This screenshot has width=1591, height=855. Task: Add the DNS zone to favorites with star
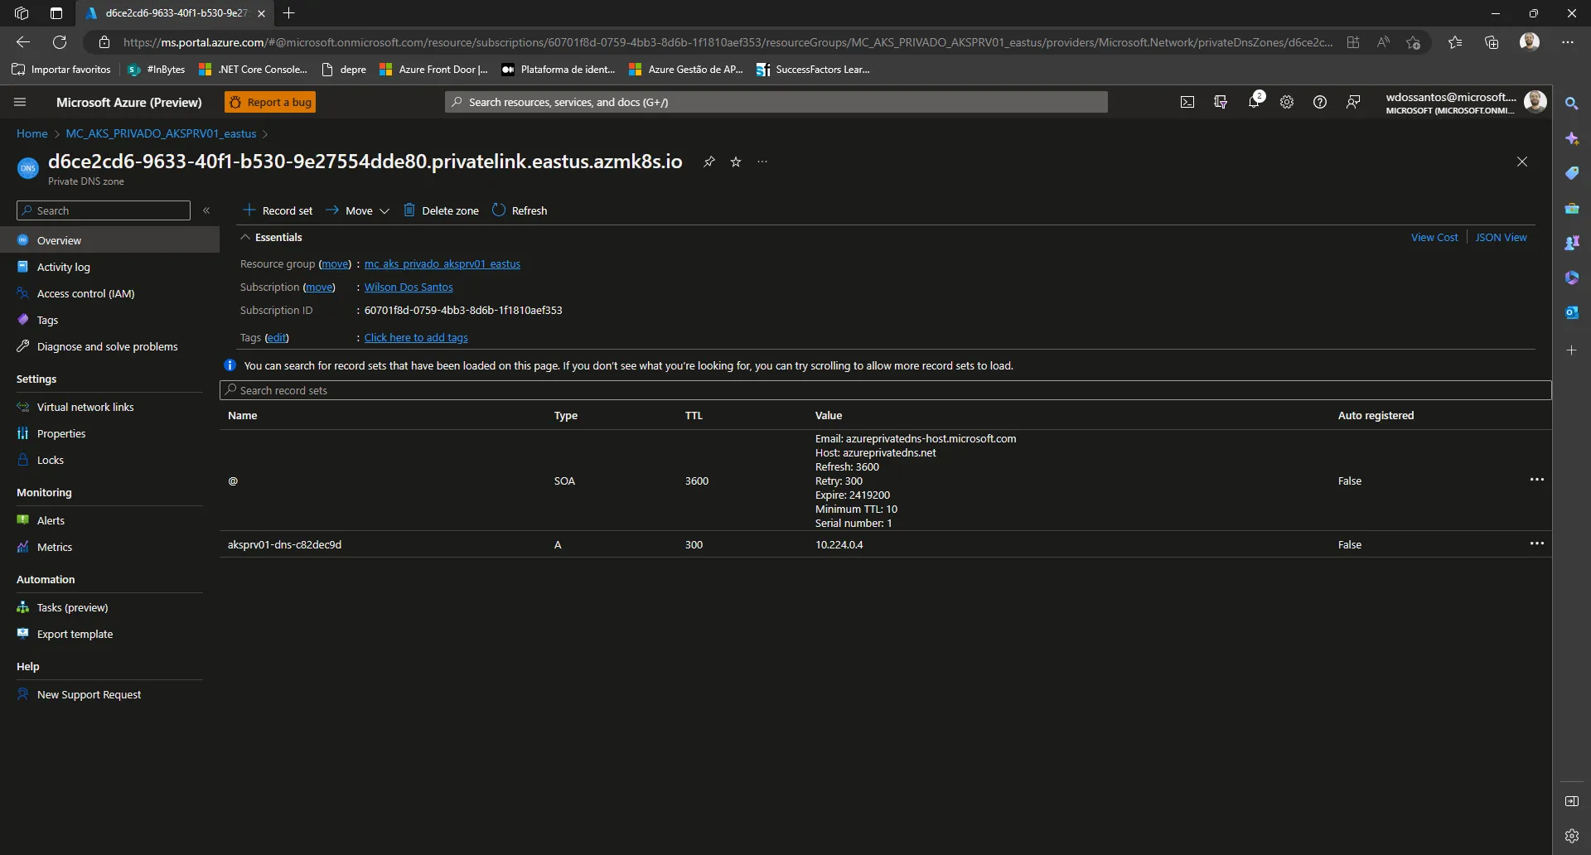[736, 162]
